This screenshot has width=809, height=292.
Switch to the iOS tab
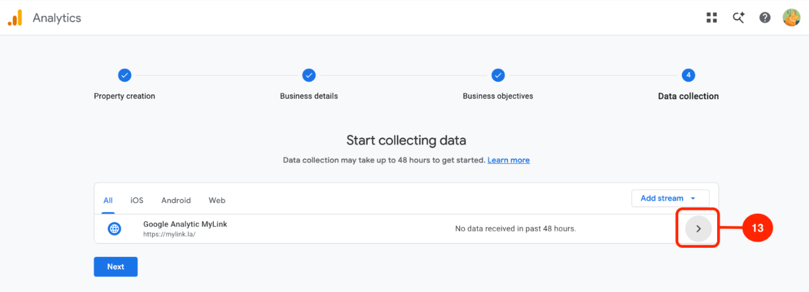click(x=137, y=200)
